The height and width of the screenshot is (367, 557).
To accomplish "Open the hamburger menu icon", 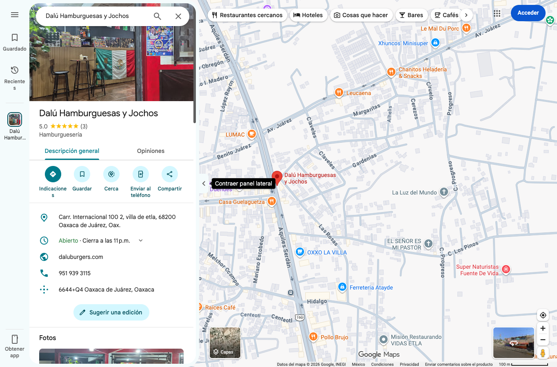I will click(x=15, y=15).
